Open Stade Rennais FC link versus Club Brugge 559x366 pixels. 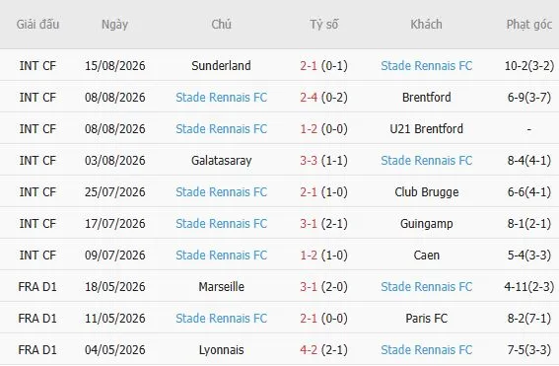click(222, 192)
